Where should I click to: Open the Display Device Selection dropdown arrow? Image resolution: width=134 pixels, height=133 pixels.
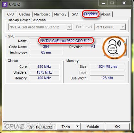(69, 27)
